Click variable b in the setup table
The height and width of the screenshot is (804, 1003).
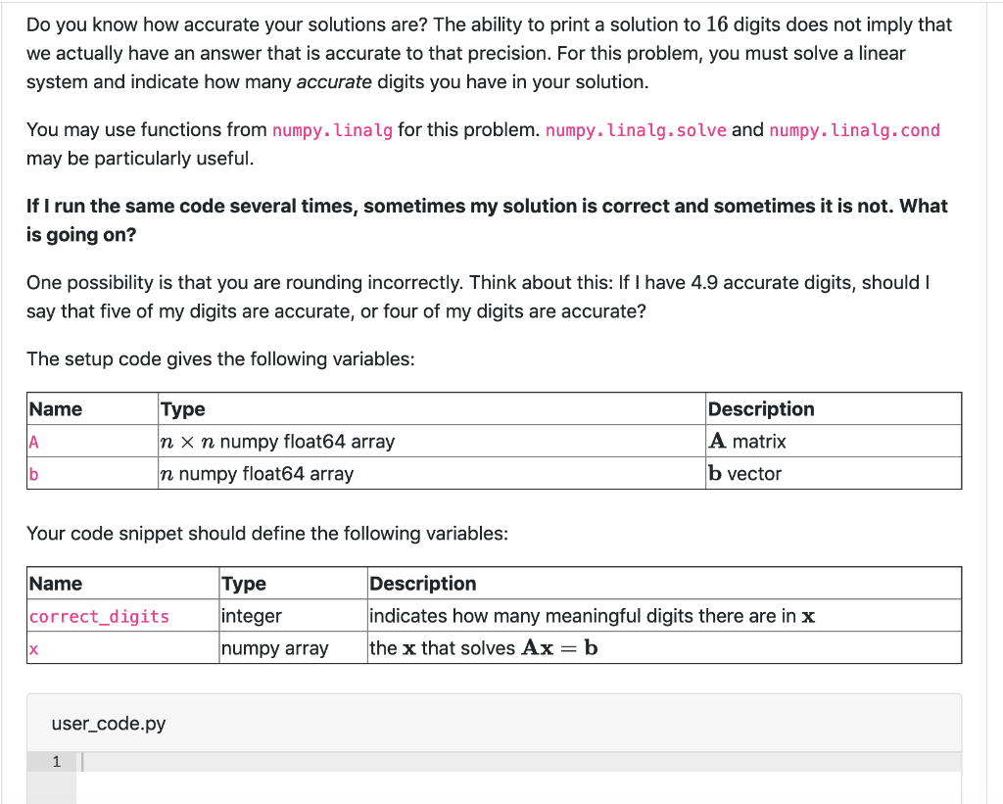pos(32,474)
